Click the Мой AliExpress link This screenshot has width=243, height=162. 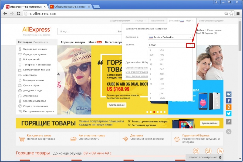coord(205,33)
